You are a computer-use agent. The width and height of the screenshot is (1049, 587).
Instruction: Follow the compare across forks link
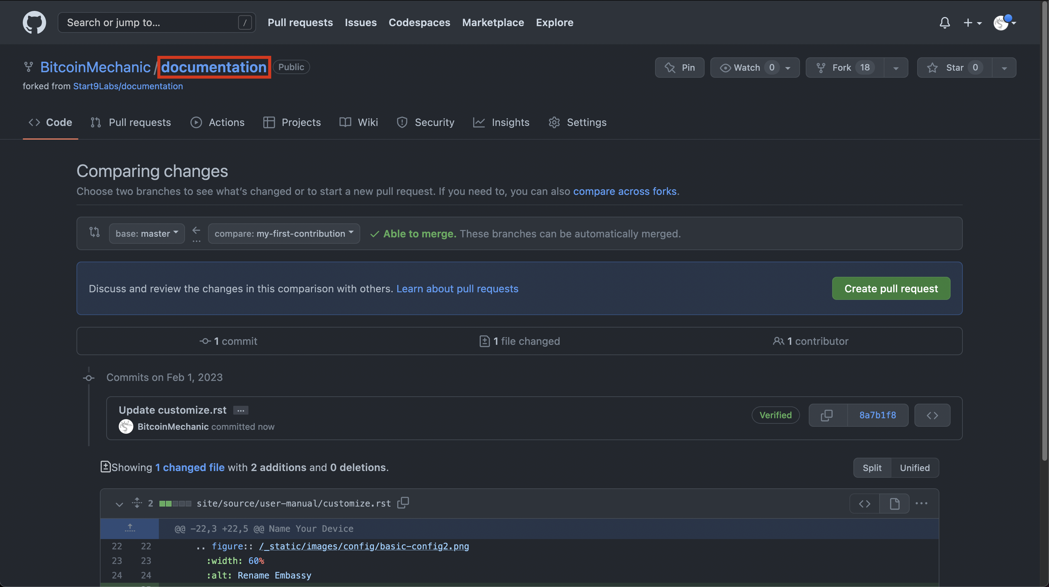tap(625, 191)
